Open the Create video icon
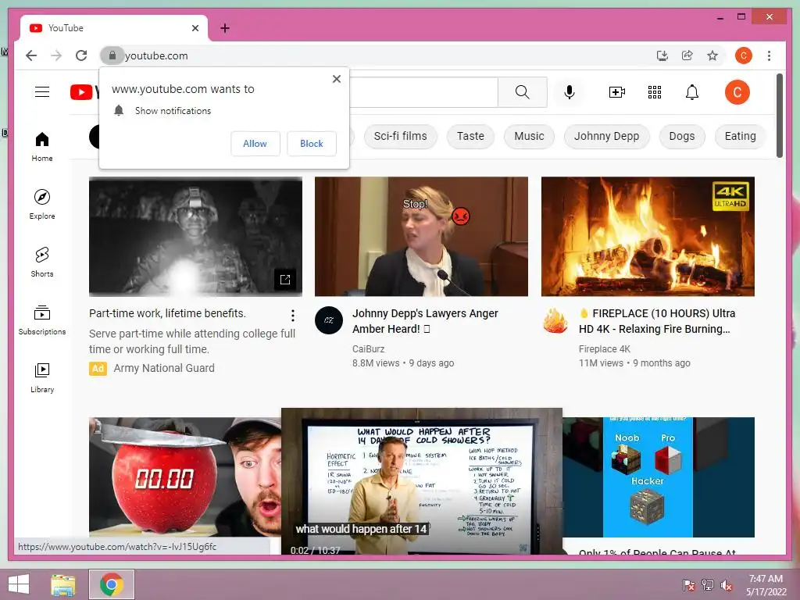Image resolution: width=800 pixels, height=600 pixels. [x=617, y=92]
